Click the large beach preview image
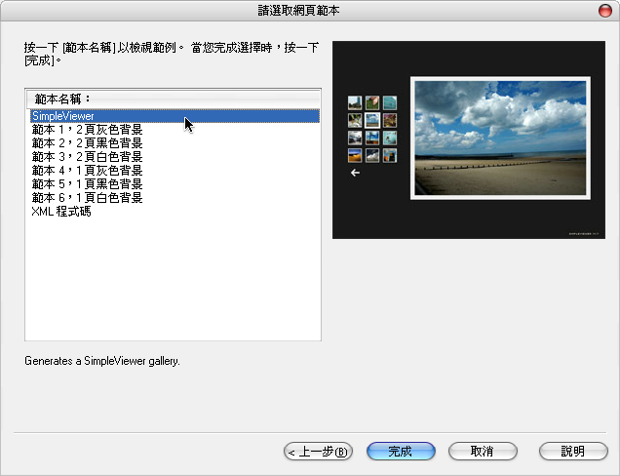 (500, 139)
